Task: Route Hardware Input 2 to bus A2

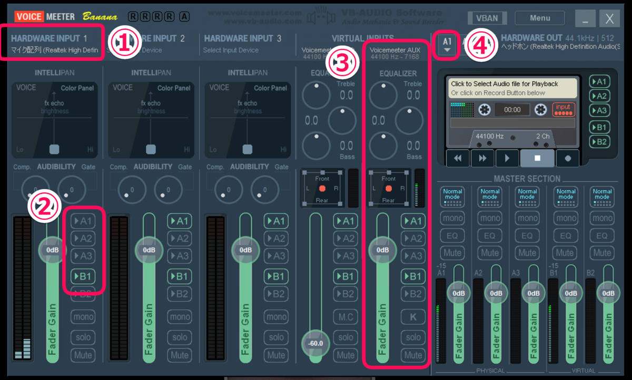Action: point(180,239)
